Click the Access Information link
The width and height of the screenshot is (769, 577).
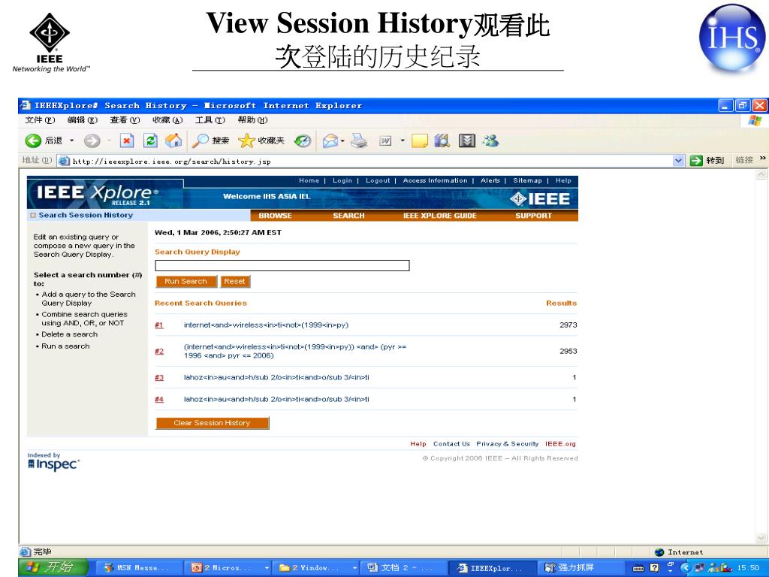coord(435,180)
